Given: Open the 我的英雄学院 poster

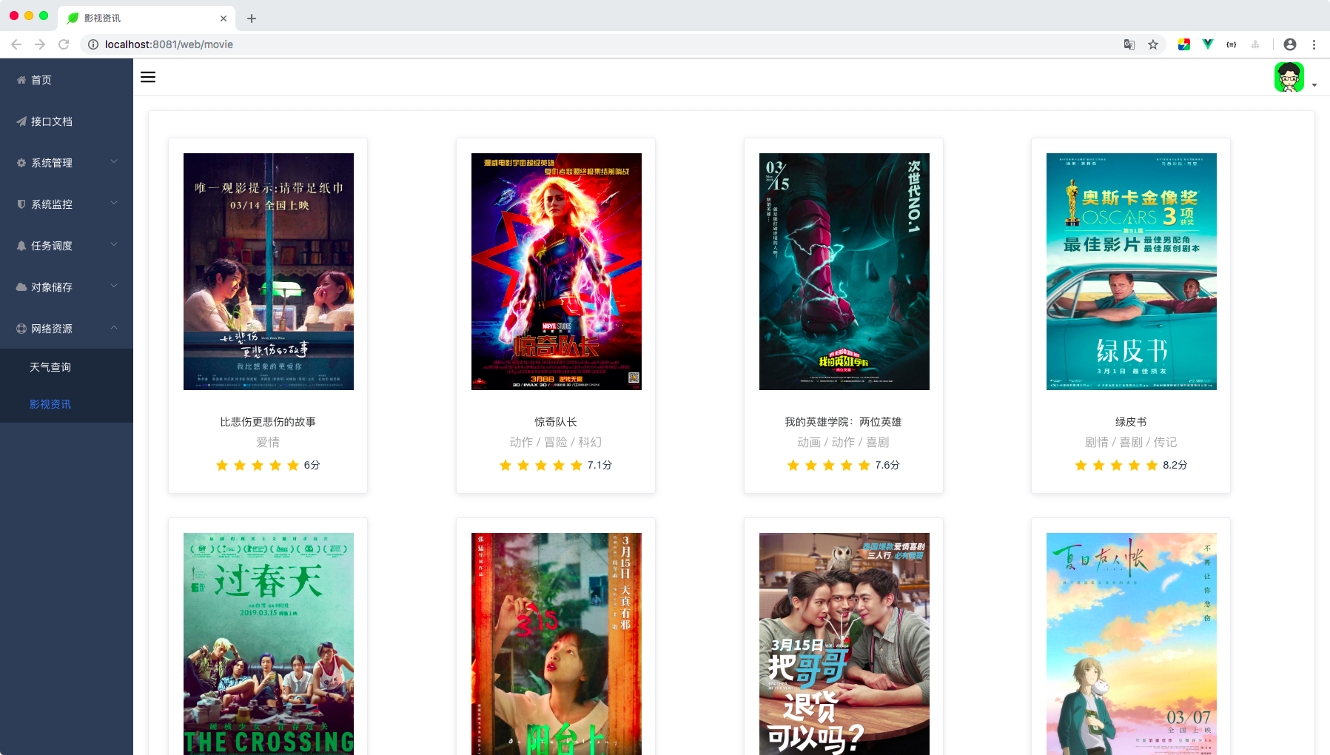Looking at the screenshot, I should [x=844, y=272].
